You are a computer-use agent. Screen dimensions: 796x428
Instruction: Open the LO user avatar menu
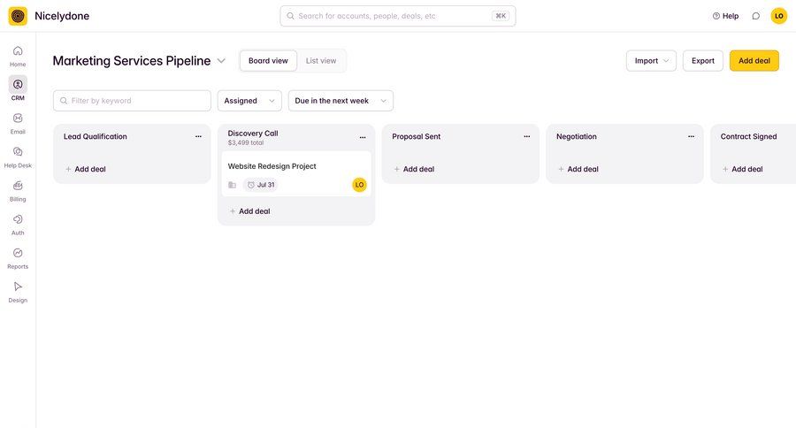coord(778,16)
